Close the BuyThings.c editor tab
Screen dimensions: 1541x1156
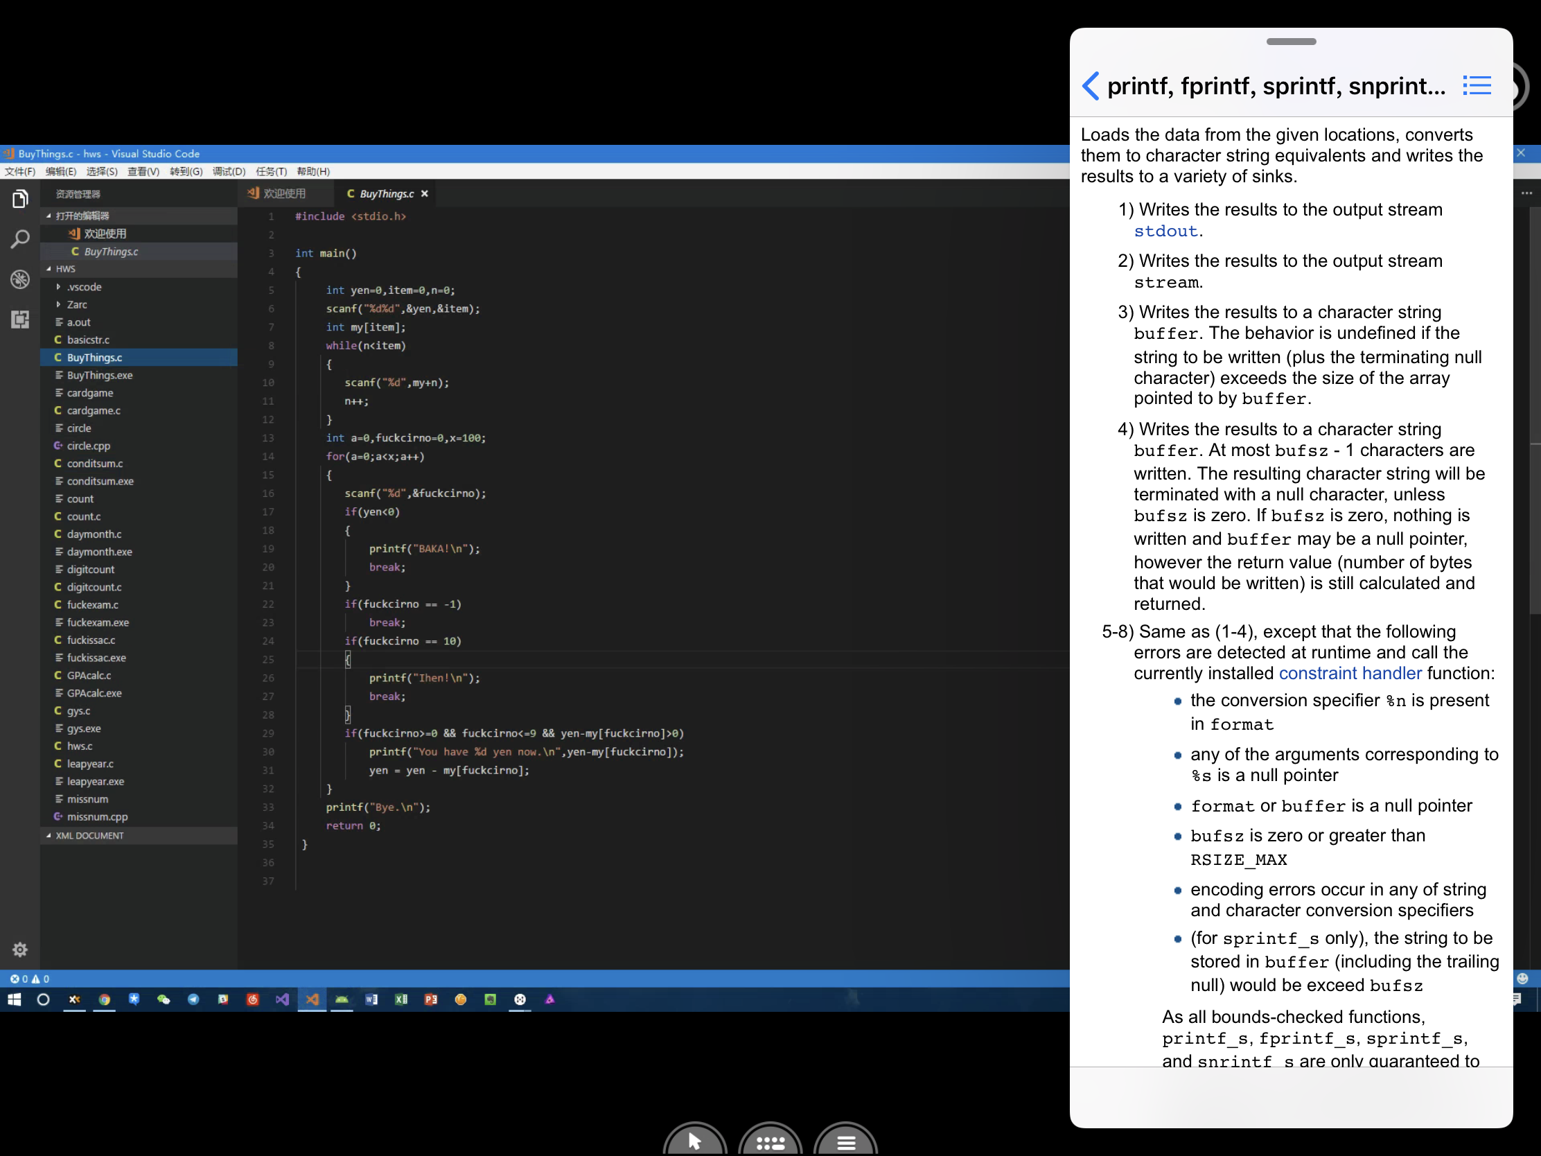[x=424, y=194]
